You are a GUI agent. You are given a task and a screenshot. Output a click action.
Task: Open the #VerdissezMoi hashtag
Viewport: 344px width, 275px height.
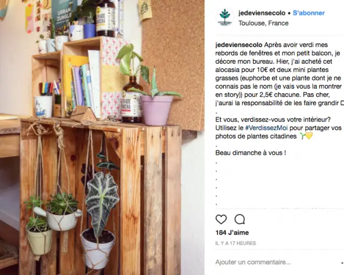click(x=266, y=128)
